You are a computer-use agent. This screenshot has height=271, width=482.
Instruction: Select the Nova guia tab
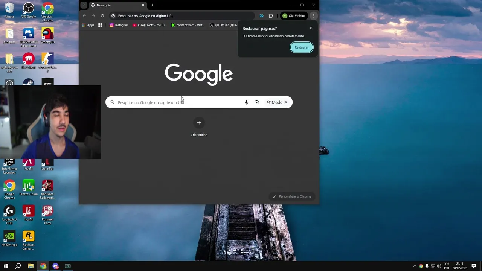[118, 5]
